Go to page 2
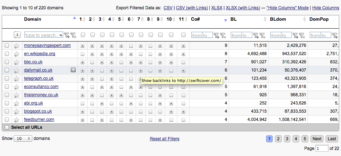The width and height of the screenshot is (341, 156). click(278, 139)
